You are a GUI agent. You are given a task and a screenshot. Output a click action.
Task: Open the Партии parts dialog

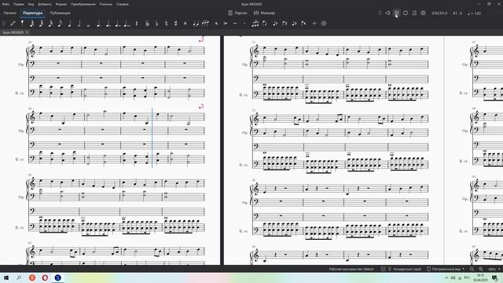point(237,13)
